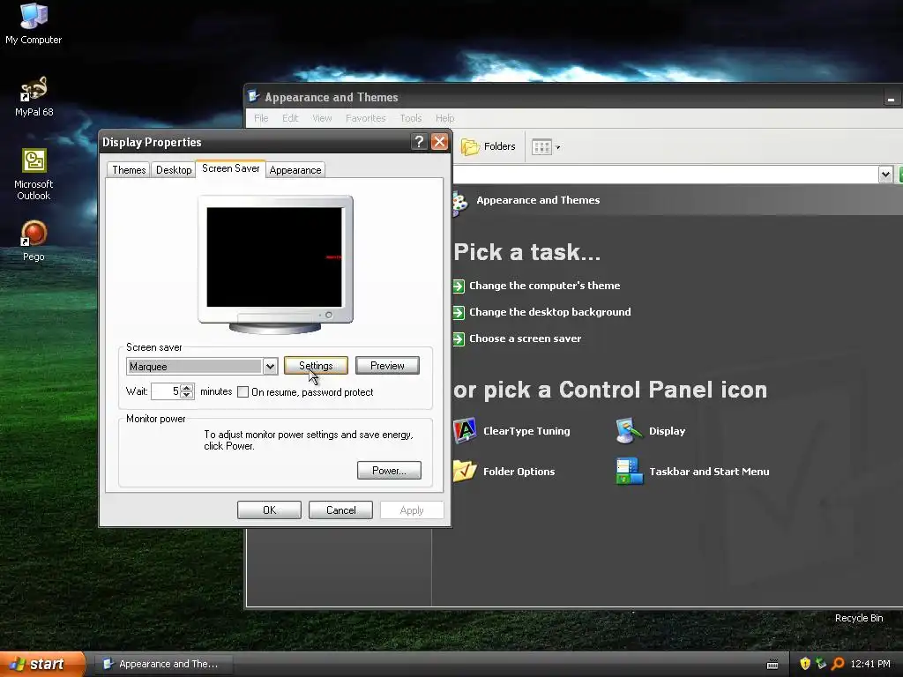Click Change the desktop background link
This screenshot has height=677, width=903.
coord(550,312)
